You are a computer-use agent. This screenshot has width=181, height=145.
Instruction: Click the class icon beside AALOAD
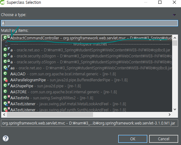tap(5, 73)
